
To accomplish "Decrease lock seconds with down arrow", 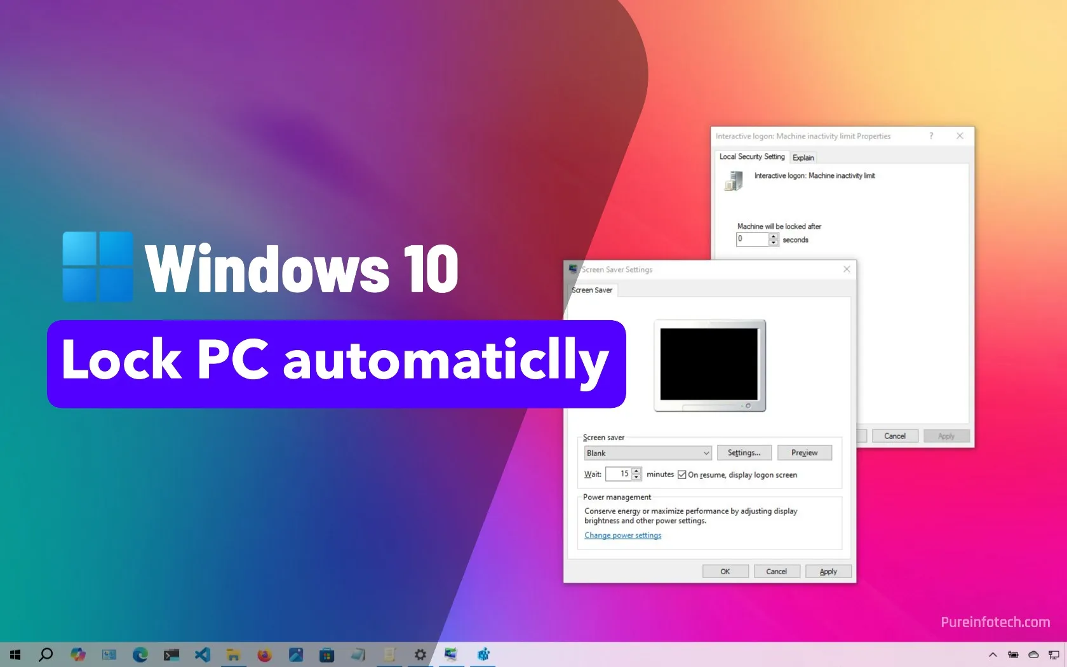I will click(774, 243).
